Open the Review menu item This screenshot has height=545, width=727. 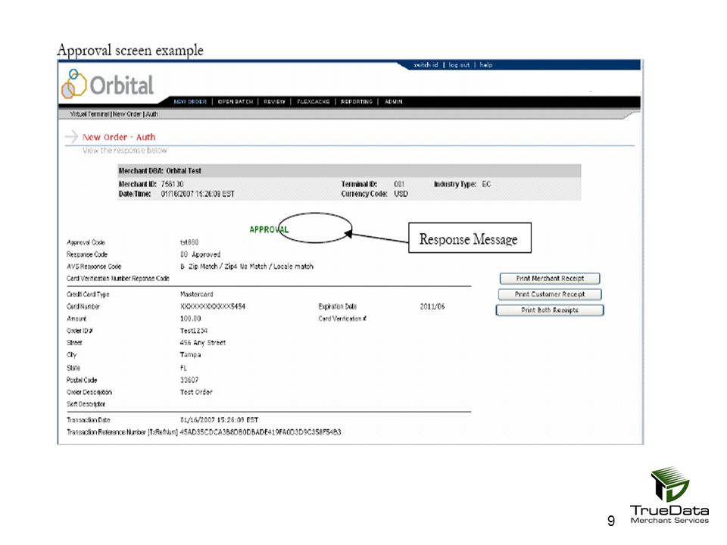click(274, 101)
